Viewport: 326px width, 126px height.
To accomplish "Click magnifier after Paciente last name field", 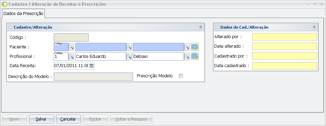I will (x=186, y=47).
